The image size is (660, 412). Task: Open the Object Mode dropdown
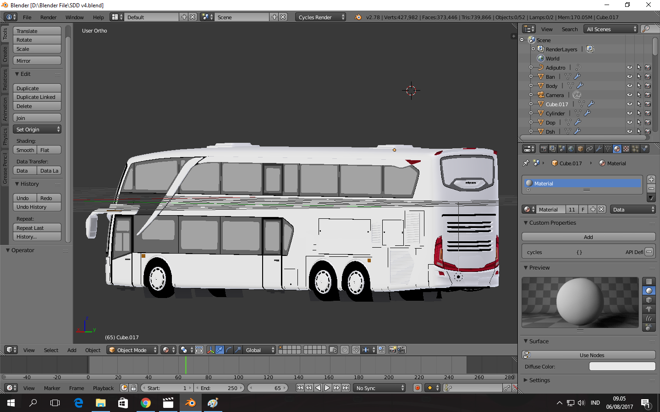pos(132,350)
